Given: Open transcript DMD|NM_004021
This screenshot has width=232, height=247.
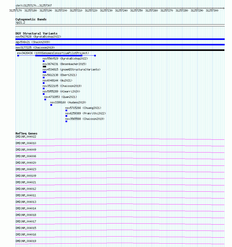Looking at the screenshot, I should [x=26, y=183].
